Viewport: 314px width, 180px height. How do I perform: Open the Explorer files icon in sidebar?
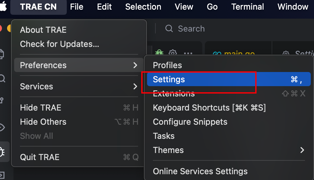[x=2, y=54]
